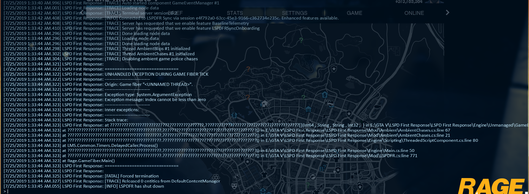Click the 'Terminal server version' trace line
This screenshot has width=529, height=194.
pyautogui.click(x=90, y=13)
